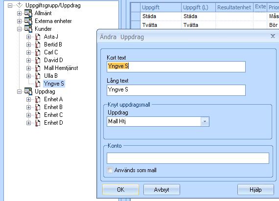The height and width of the screenshot is (201, 279).
Task: Click the Allmänt group icon
Action: [28, 13]
